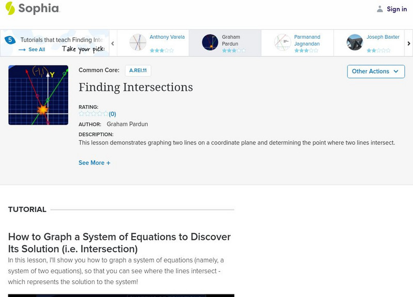
Task: Click the tutorials count badge showing 5
Action: point(9,40)
